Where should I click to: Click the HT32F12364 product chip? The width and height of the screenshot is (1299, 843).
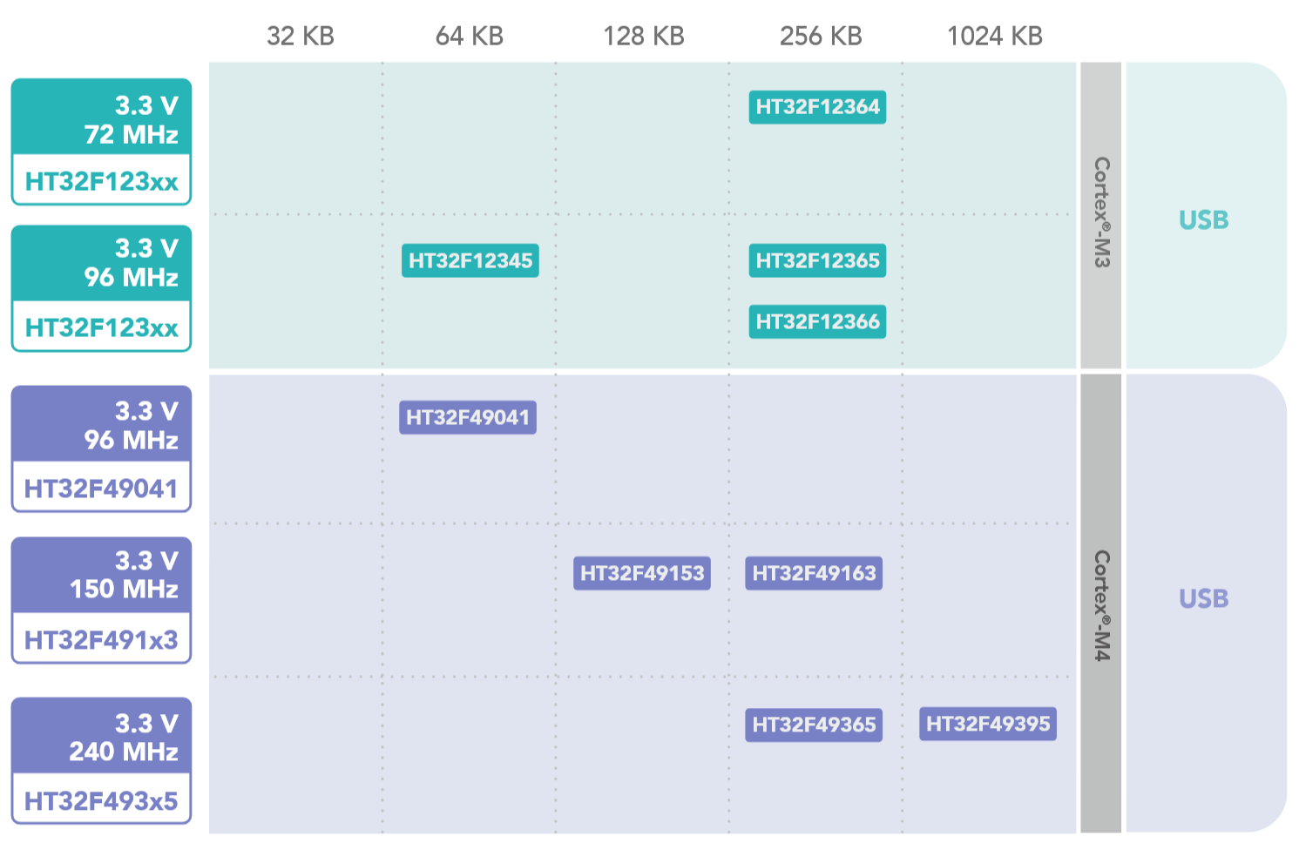coord(817,107)
